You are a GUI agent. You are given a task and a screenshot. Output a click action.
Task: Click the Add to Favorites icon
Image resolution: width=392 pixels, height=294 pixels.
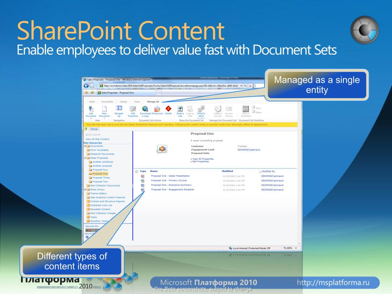click(92, 93)
